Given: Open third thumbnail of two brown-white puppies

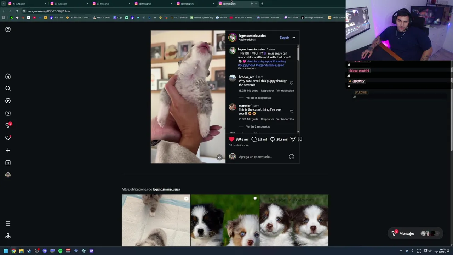Looking at the screenshot, I should pos(294,220).
